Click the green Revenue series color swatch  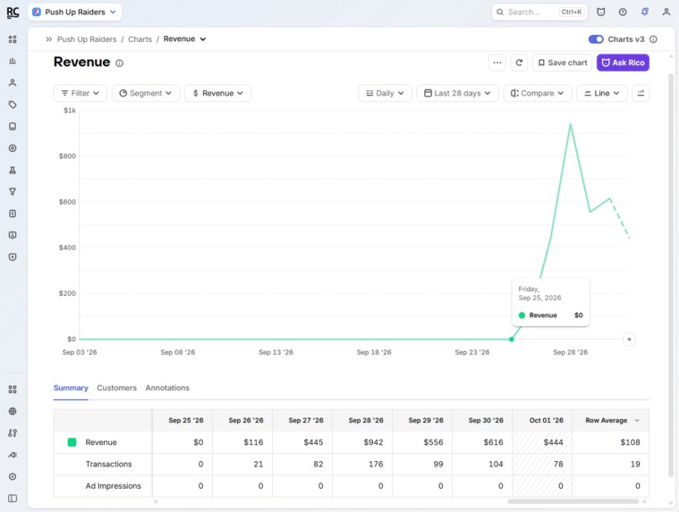72,442
